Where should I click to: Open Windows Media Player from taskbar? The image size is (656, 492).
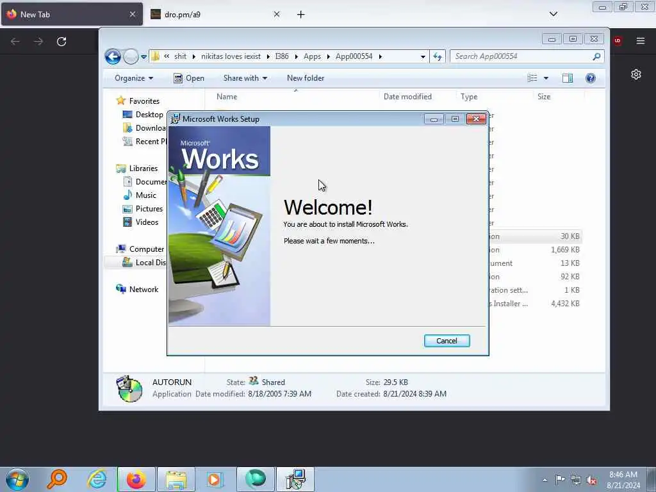pyautogui.click(x=216, y=479)
